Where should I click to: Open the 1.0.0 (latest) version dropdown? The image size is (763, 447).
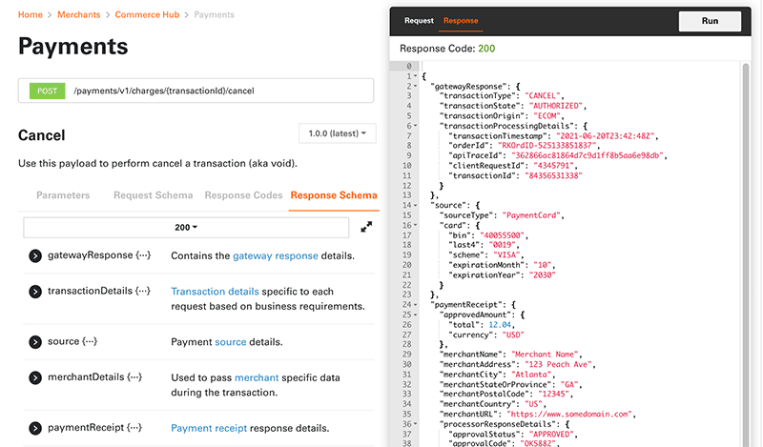click(338, 134)
